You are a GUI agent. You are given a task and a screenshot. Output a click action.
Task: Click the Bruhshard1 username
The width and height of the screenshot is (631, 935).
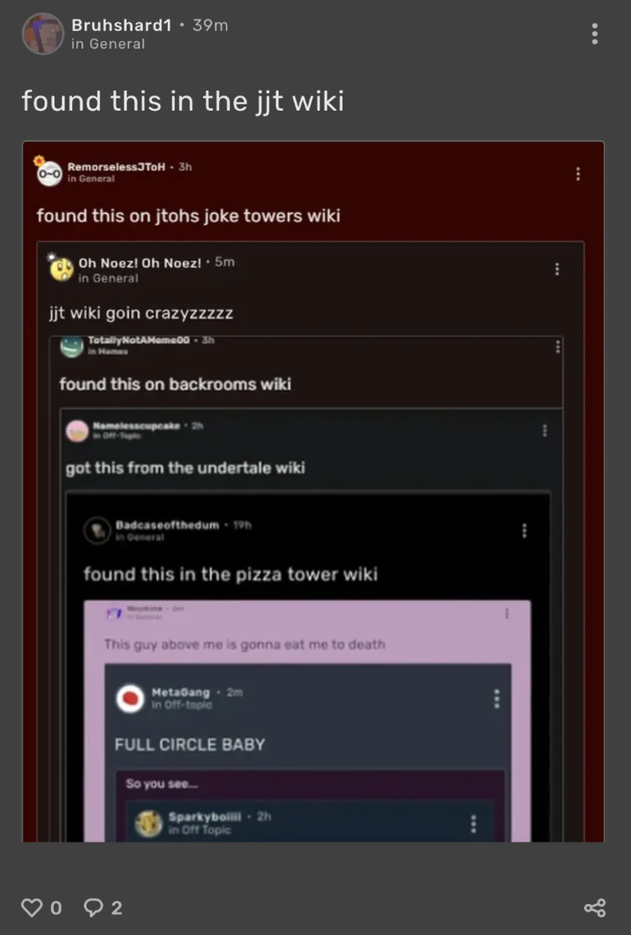(x=121, y=25)
